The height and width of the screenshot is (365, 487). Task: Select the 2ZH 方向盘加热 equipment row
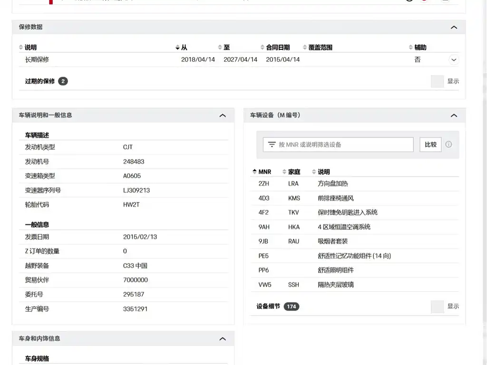[x=354, y=184]
